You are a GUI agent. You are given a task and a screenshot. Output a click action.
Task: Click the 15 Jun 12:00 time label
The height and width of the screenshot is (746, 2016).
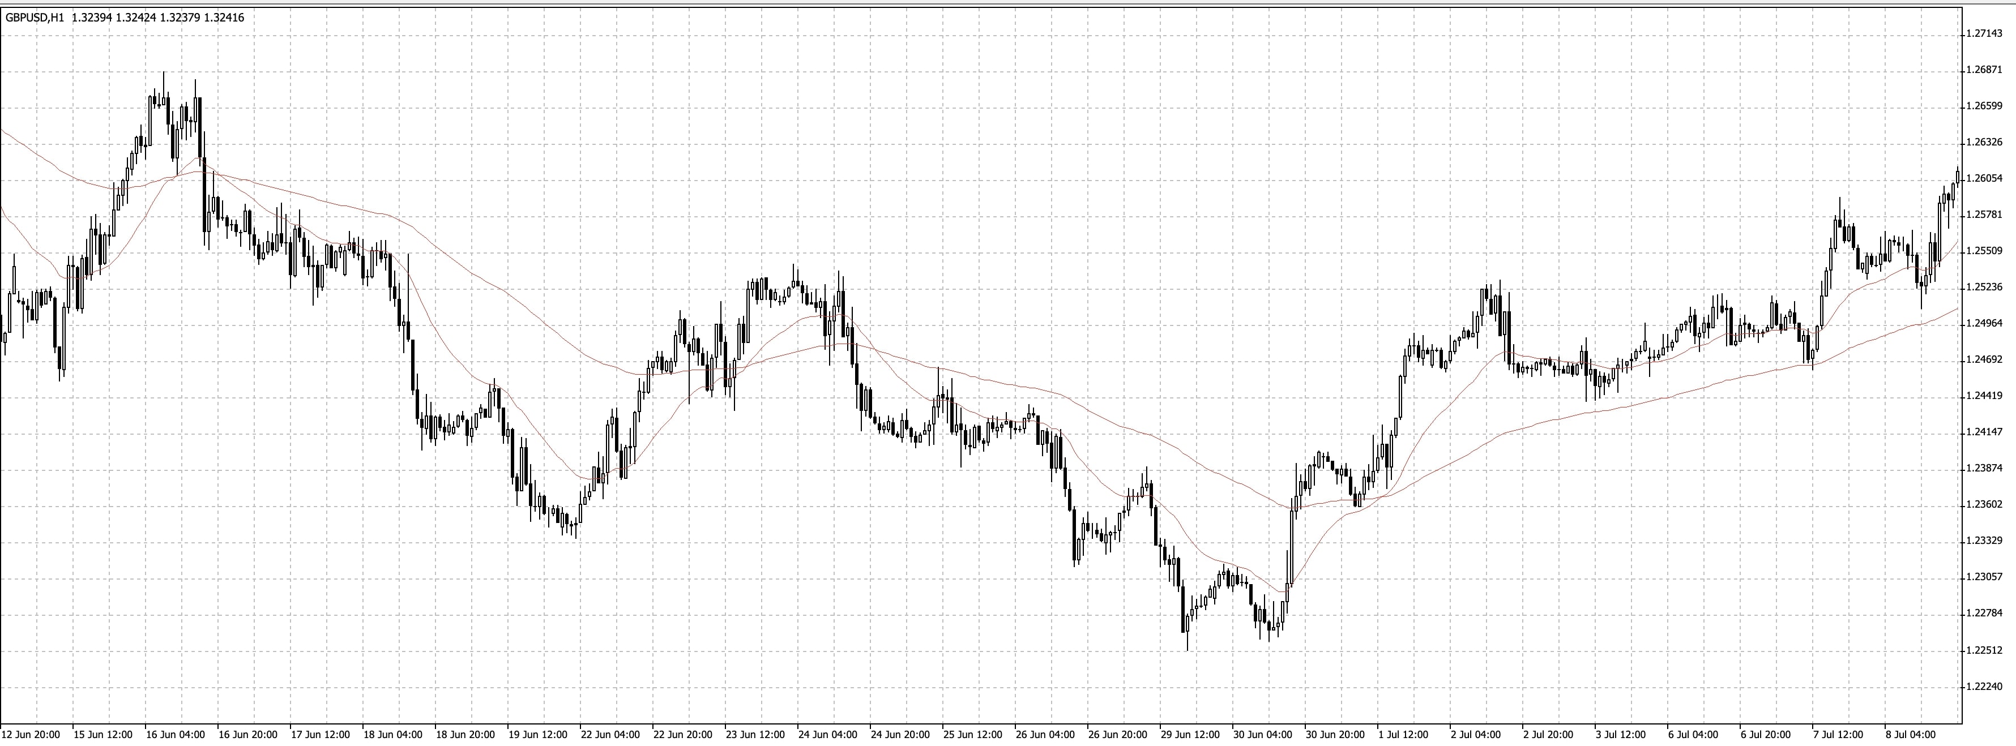pyautogui.click(x=103, y=735)
